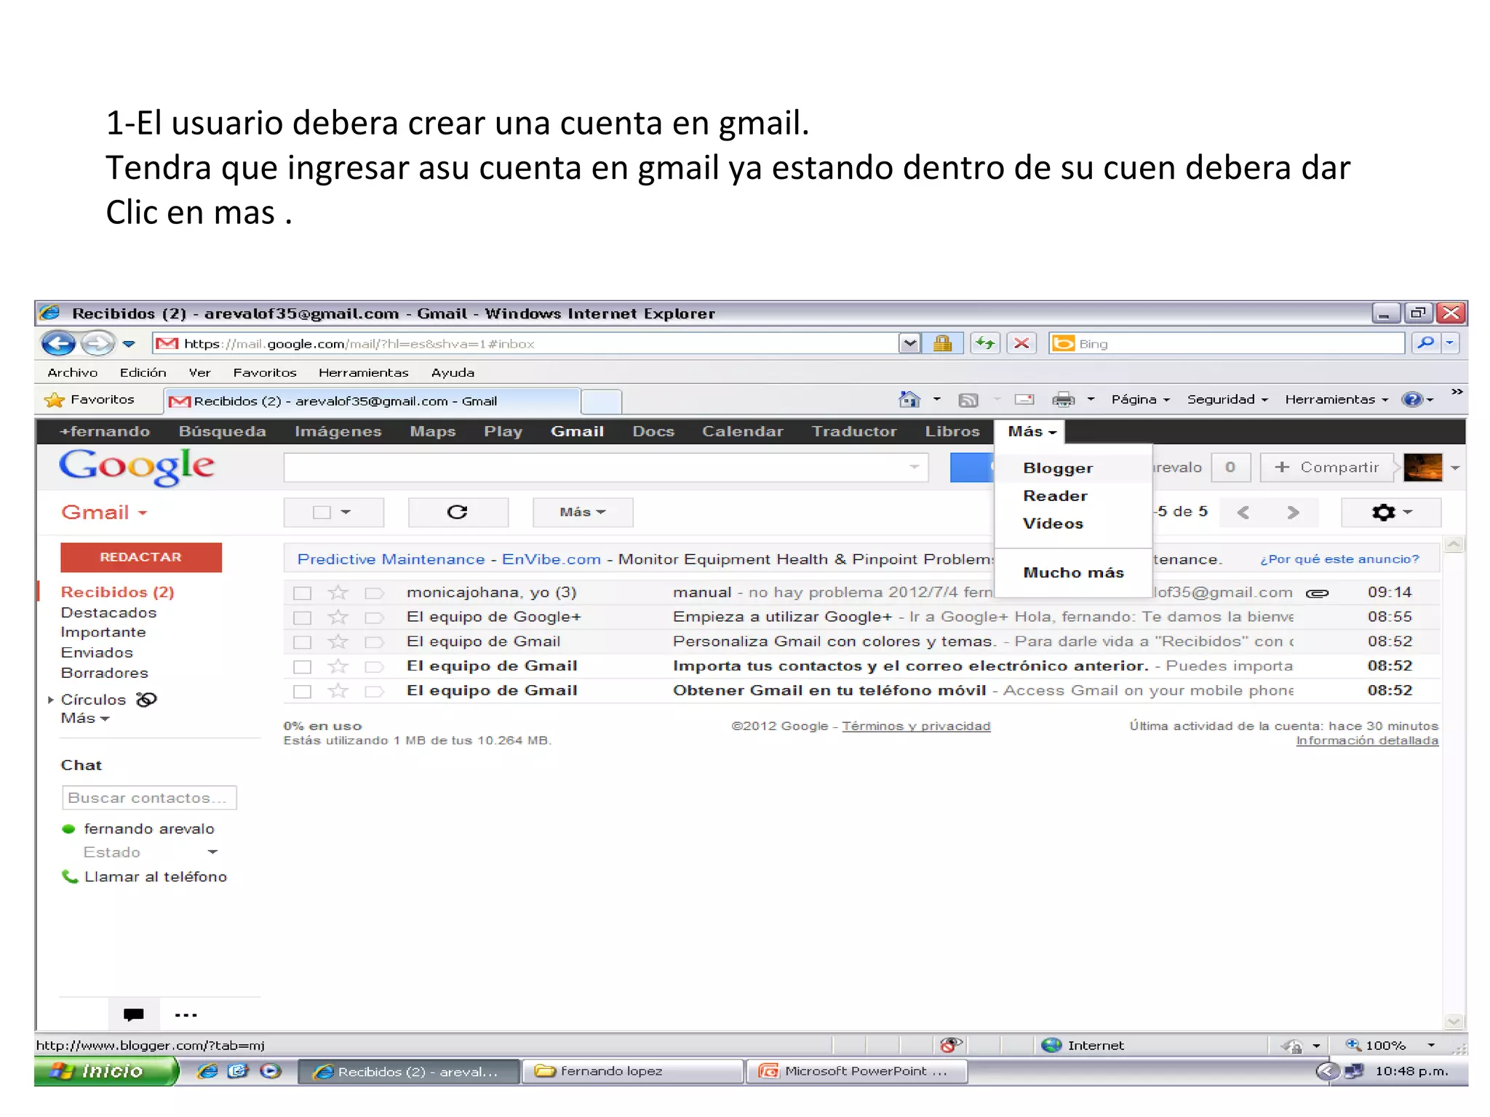Screen dimensions: 1490x1117
Task: Star the monicajohana email
Action: coord(338,593)
